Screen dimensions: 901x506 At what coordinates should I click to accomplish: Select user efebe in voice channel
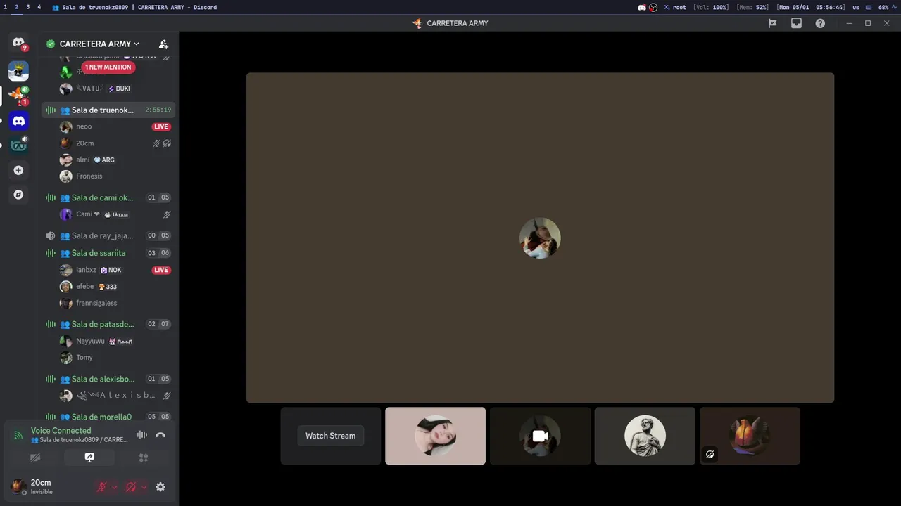point(115,287)
